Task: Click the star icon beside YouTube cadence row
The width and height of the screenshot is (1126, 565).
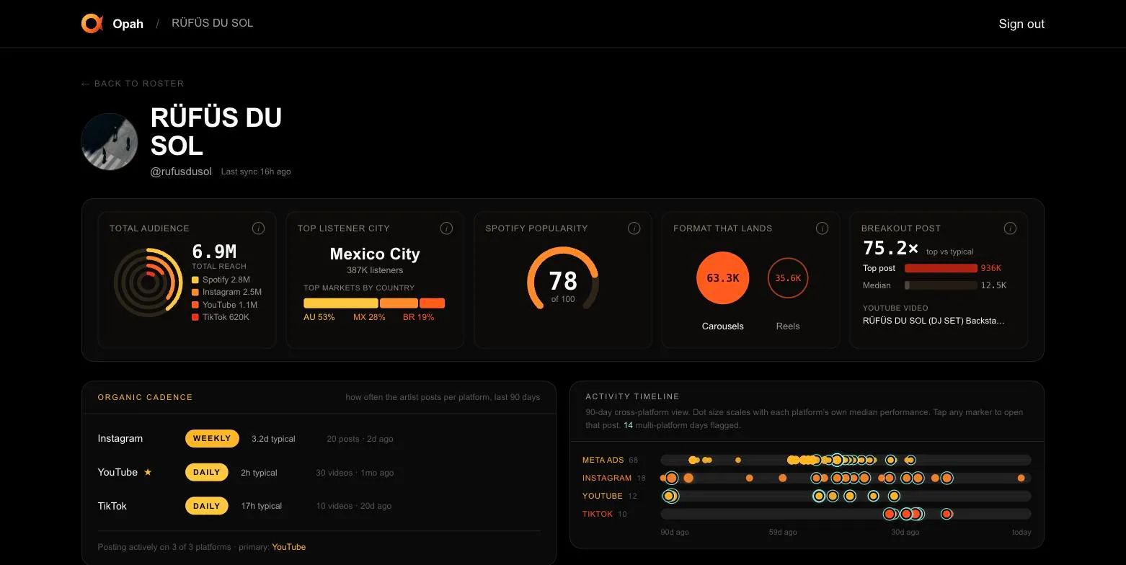Action: pos(148,472)
